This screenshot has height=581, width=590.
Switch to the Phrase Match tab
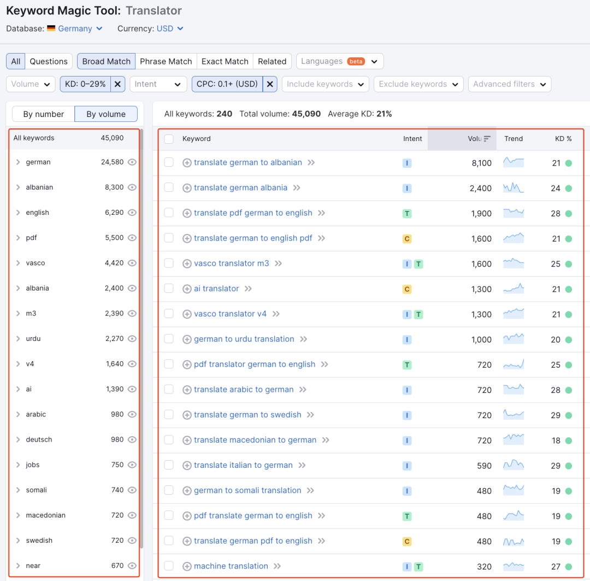click(166, 61)
